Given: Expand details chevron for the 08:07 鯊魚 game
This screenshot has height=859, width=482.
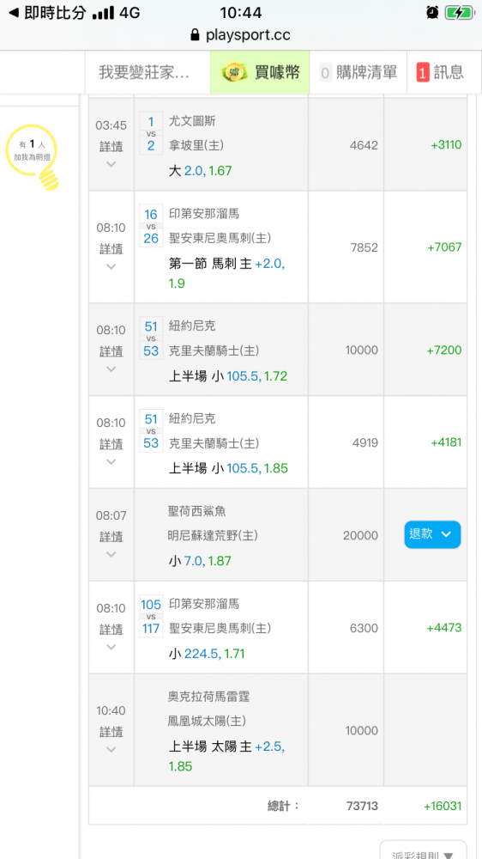Looking at the screenshot, I should [x=111, y=554].
